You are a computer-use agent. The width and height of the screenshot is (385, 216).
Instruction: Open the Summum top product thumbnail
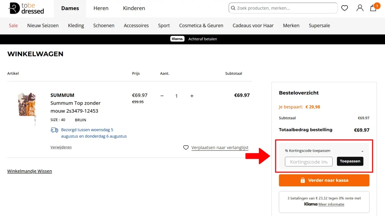27,109
